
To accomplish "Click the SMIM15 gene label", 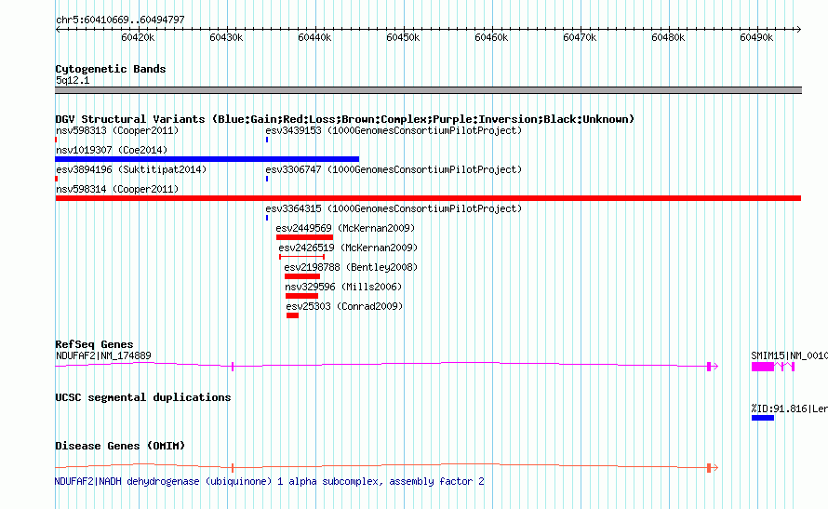I will click(x=789, y=355).
